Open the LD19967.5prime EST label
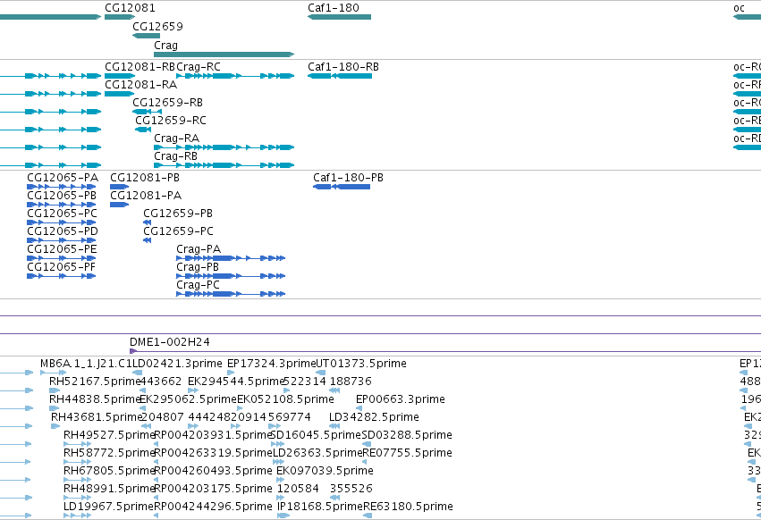761x520 pixels. 109,507
